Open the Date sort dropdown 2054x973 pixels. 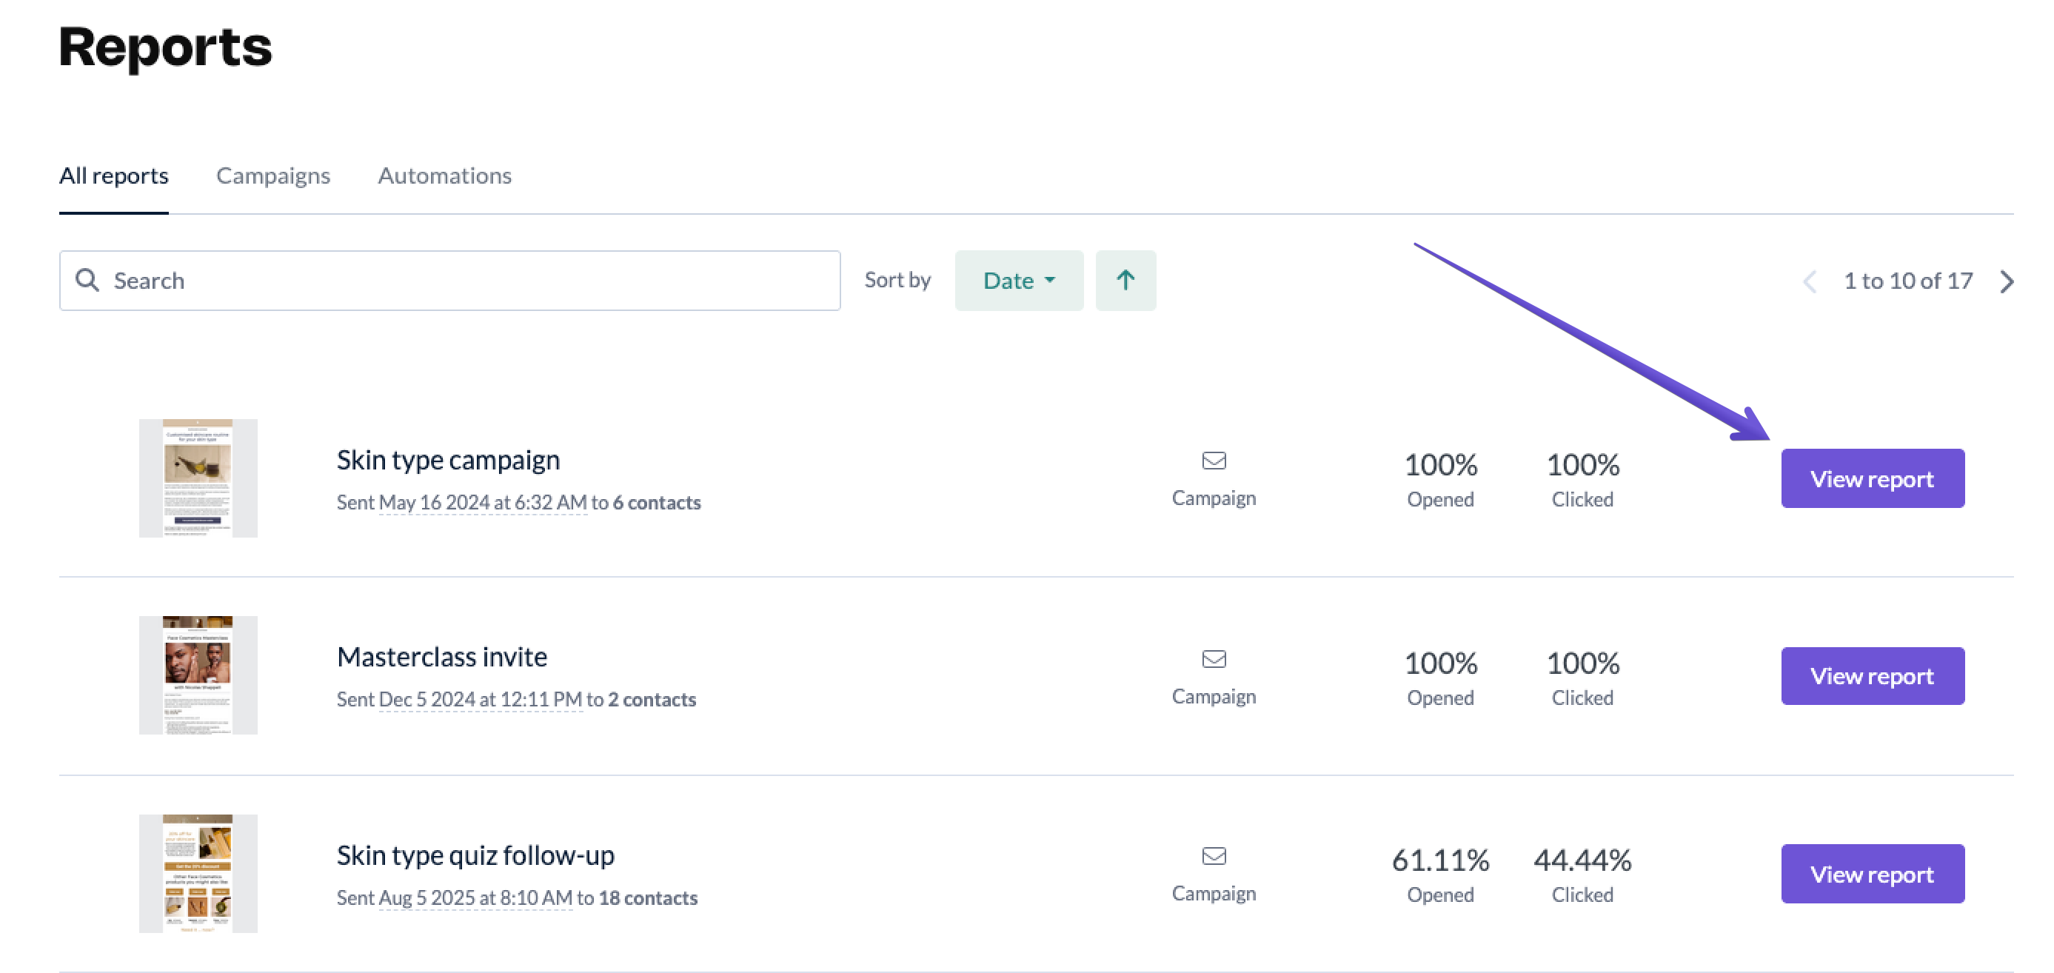point(1018,280)
